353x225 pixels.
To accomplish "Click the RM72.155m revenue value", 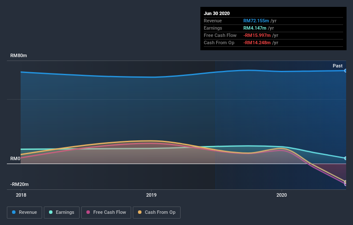I will coord(256,21).
